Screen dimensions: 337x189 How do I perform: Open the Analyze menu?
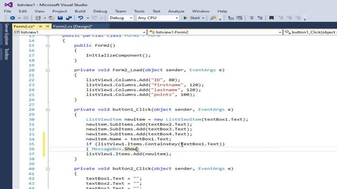click(176, 11)
